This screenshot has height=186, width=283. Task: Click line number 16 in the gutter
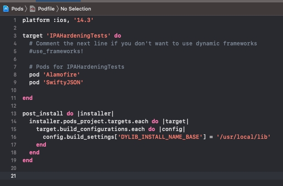pyautogui.click(x=13, y=137)
